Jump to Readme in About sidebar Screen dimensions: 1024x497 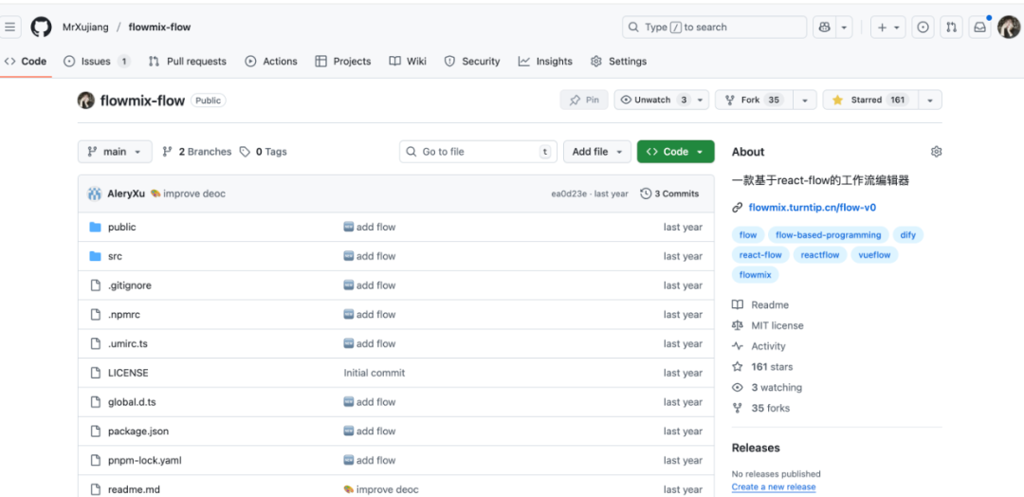760,305
